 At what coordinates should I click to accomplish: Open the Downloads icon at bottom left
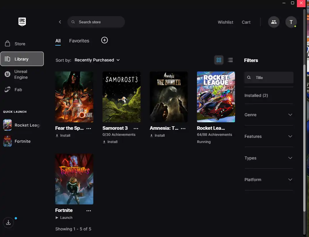click(8, 222)
